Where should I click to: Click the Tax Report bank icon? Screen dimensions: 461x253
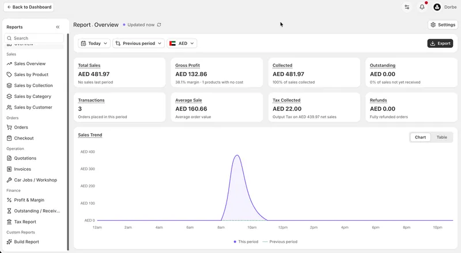click(9, 222)
